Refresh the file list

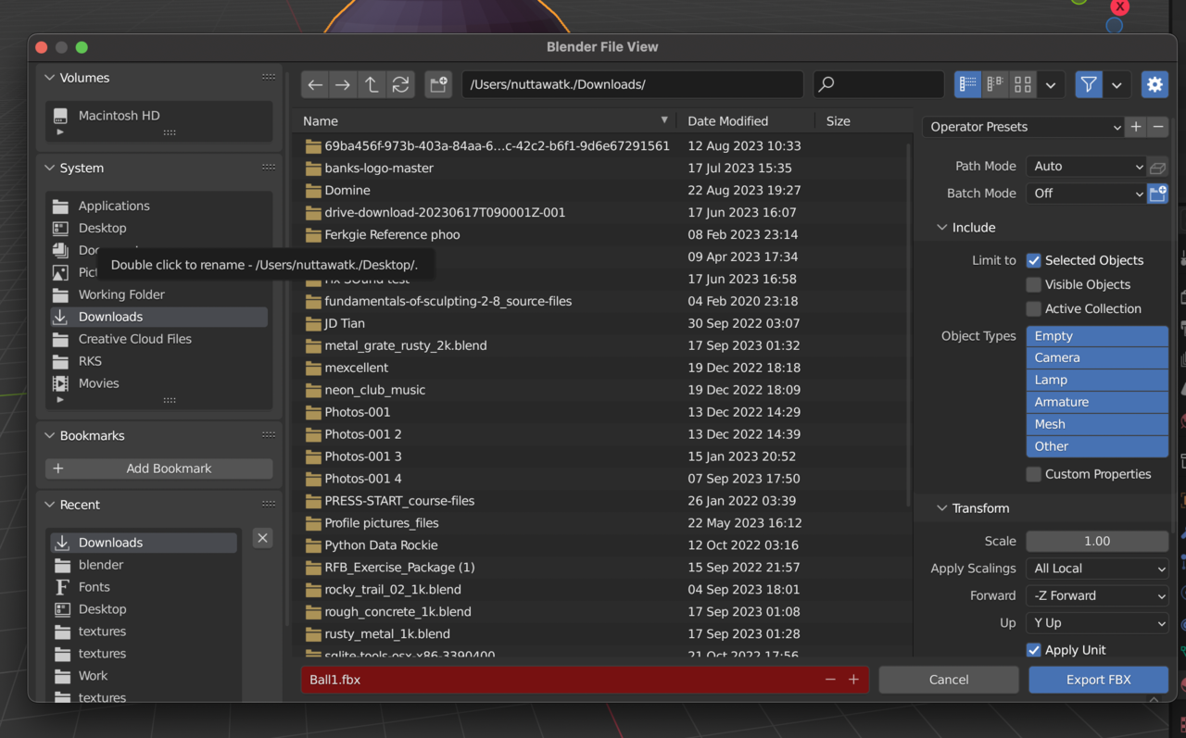coord(400,84)
